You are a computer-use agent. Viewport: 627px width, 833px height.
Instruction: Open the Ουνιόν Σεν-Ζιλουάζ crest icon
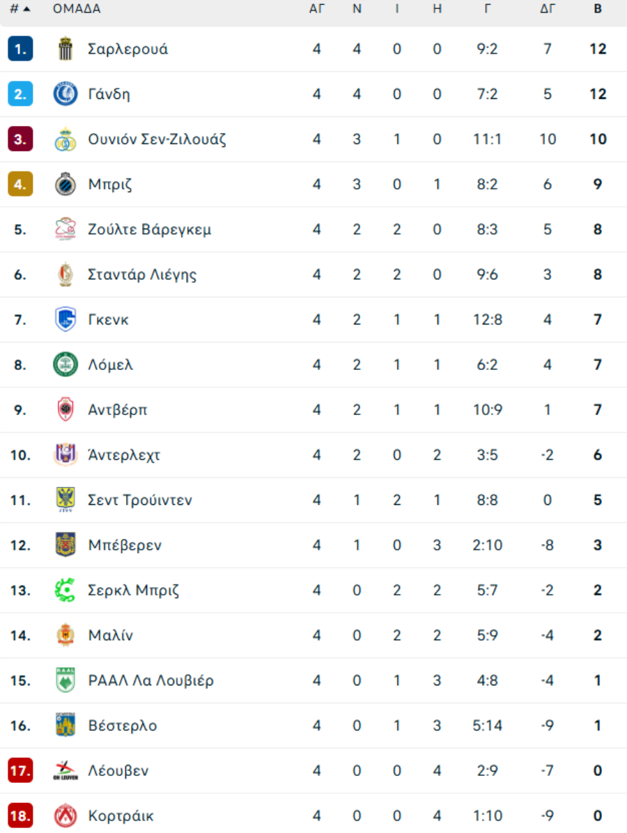click(65, 139)
